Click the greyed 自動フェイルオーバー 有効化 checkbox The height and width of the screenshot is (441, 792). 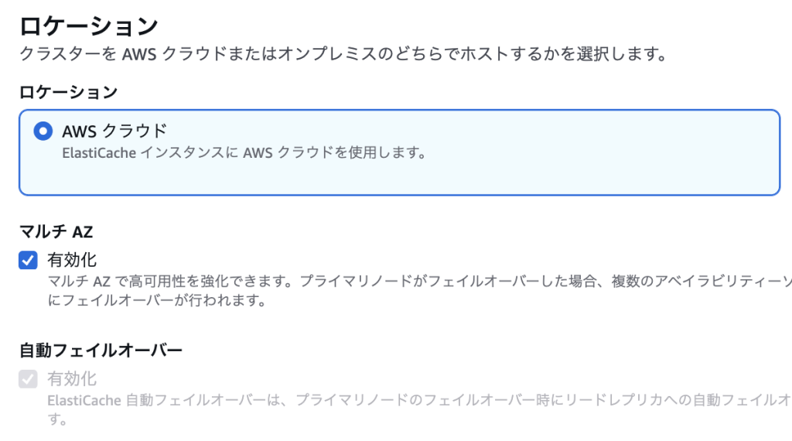coord(29,379)
